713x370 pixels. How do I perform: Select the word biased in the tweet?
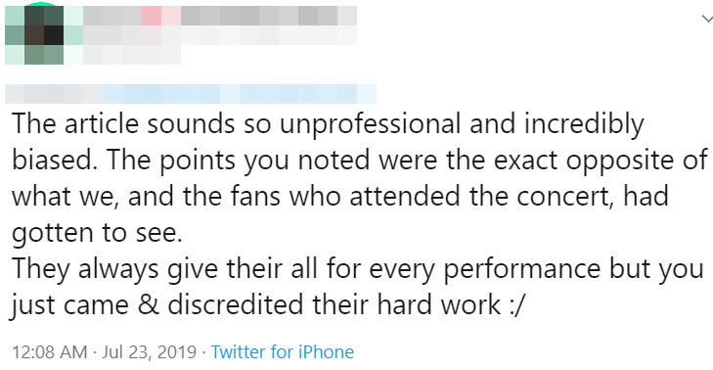click(x=52, y=160)
